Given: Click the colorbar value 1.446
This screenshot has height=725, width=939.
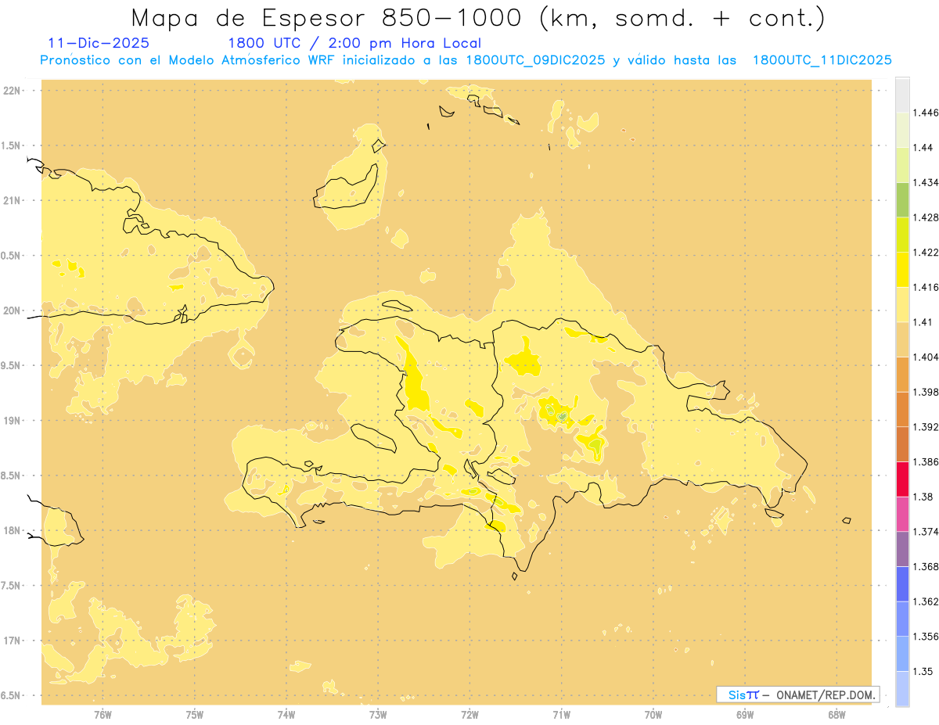Looking at the screenshot, I should pos(926,113).
